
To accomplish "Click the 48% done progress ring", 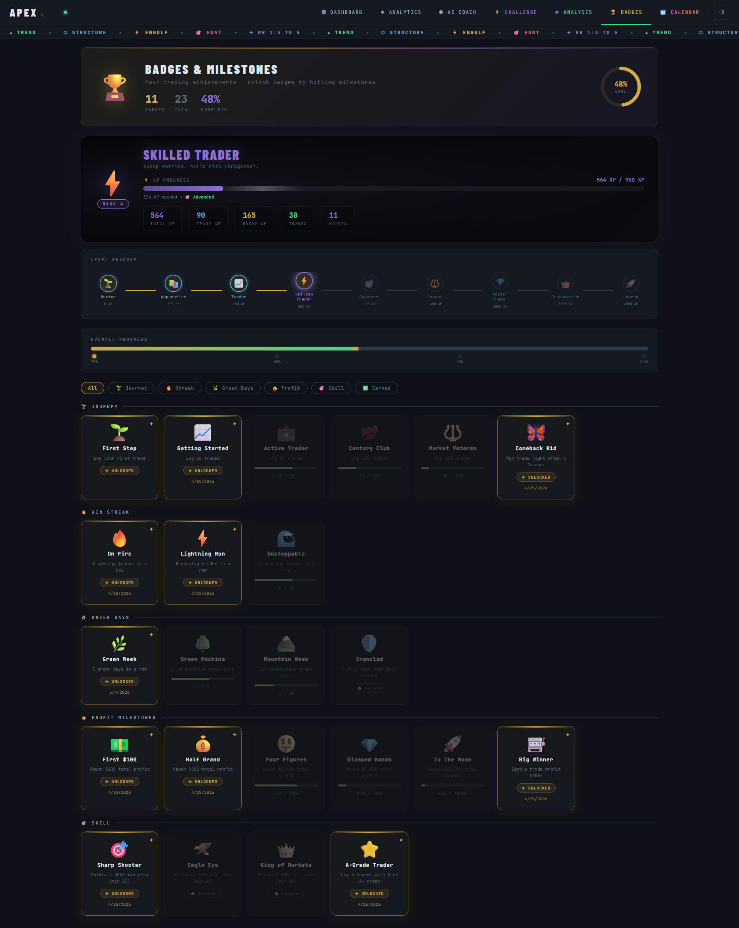I will (620, 87).
